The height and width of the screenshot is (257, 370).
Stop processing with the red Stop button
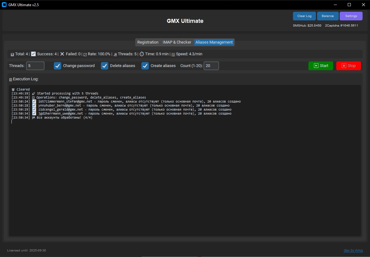[x=349, y=66]
